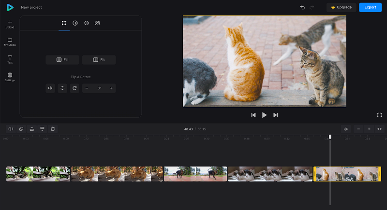Open project Settings
This screenshot has width=387, height=210.
pos(10,77)
